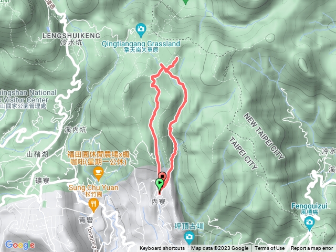Viewport: 336px width, 252px height.
Task: Open the Terms of Use link
Action: click(269, 248)
